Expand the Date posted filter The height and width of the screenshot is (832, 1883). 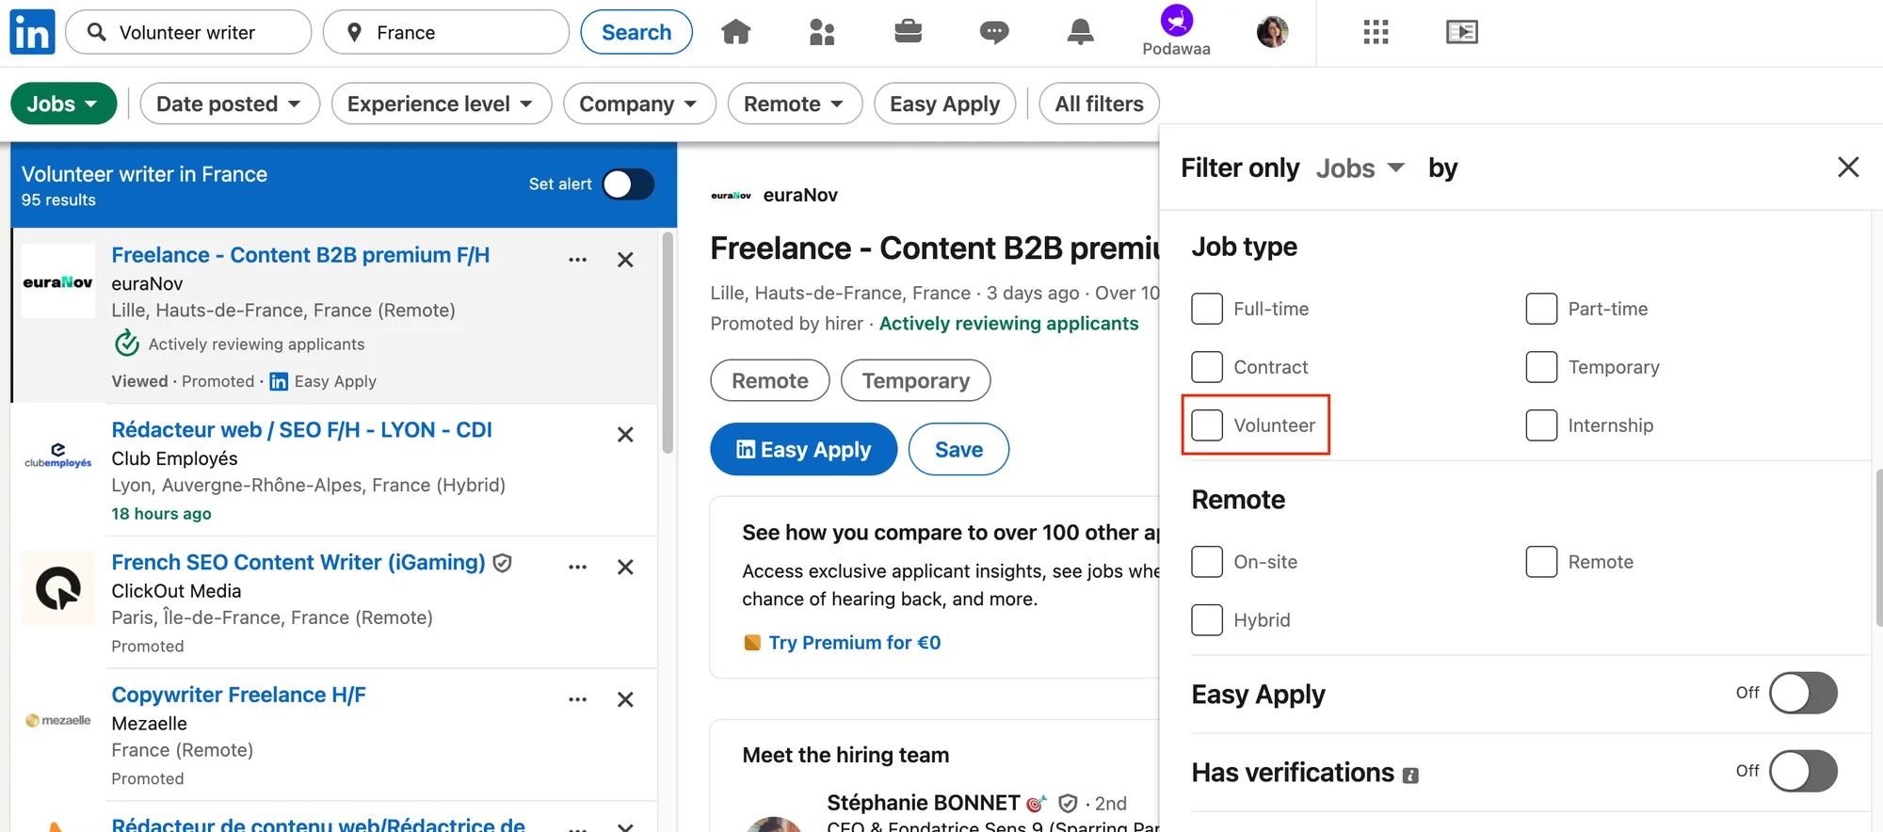[x=230, y=104]
